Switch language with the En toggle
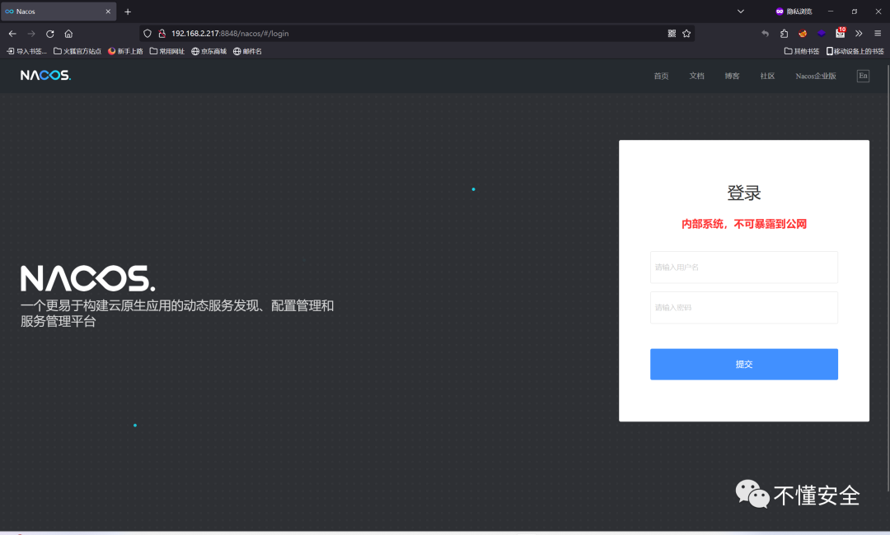Image resolution: width=890 pixels, height=535 pixels. pos(863,76)
